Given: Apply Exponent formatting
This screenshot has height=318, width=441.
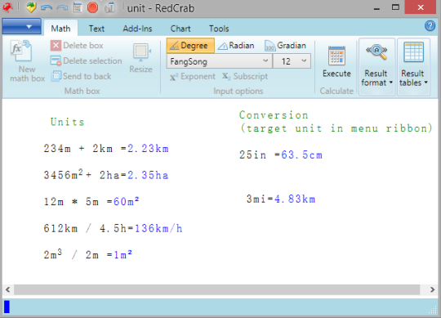Looking at the screenshot, I should [x=193, y=76].
